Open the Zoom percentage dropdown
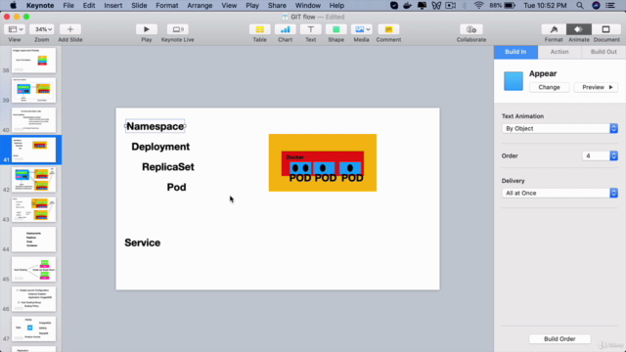Screen dimensions: 626x352 (x=41, y=29)
